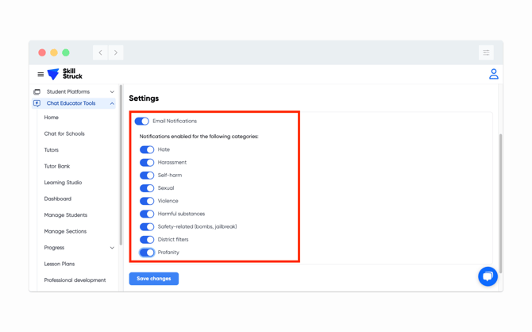Expand the Student Platforms section chevron
The height and width of the screenshot is (332, 532).
point(112,92)
